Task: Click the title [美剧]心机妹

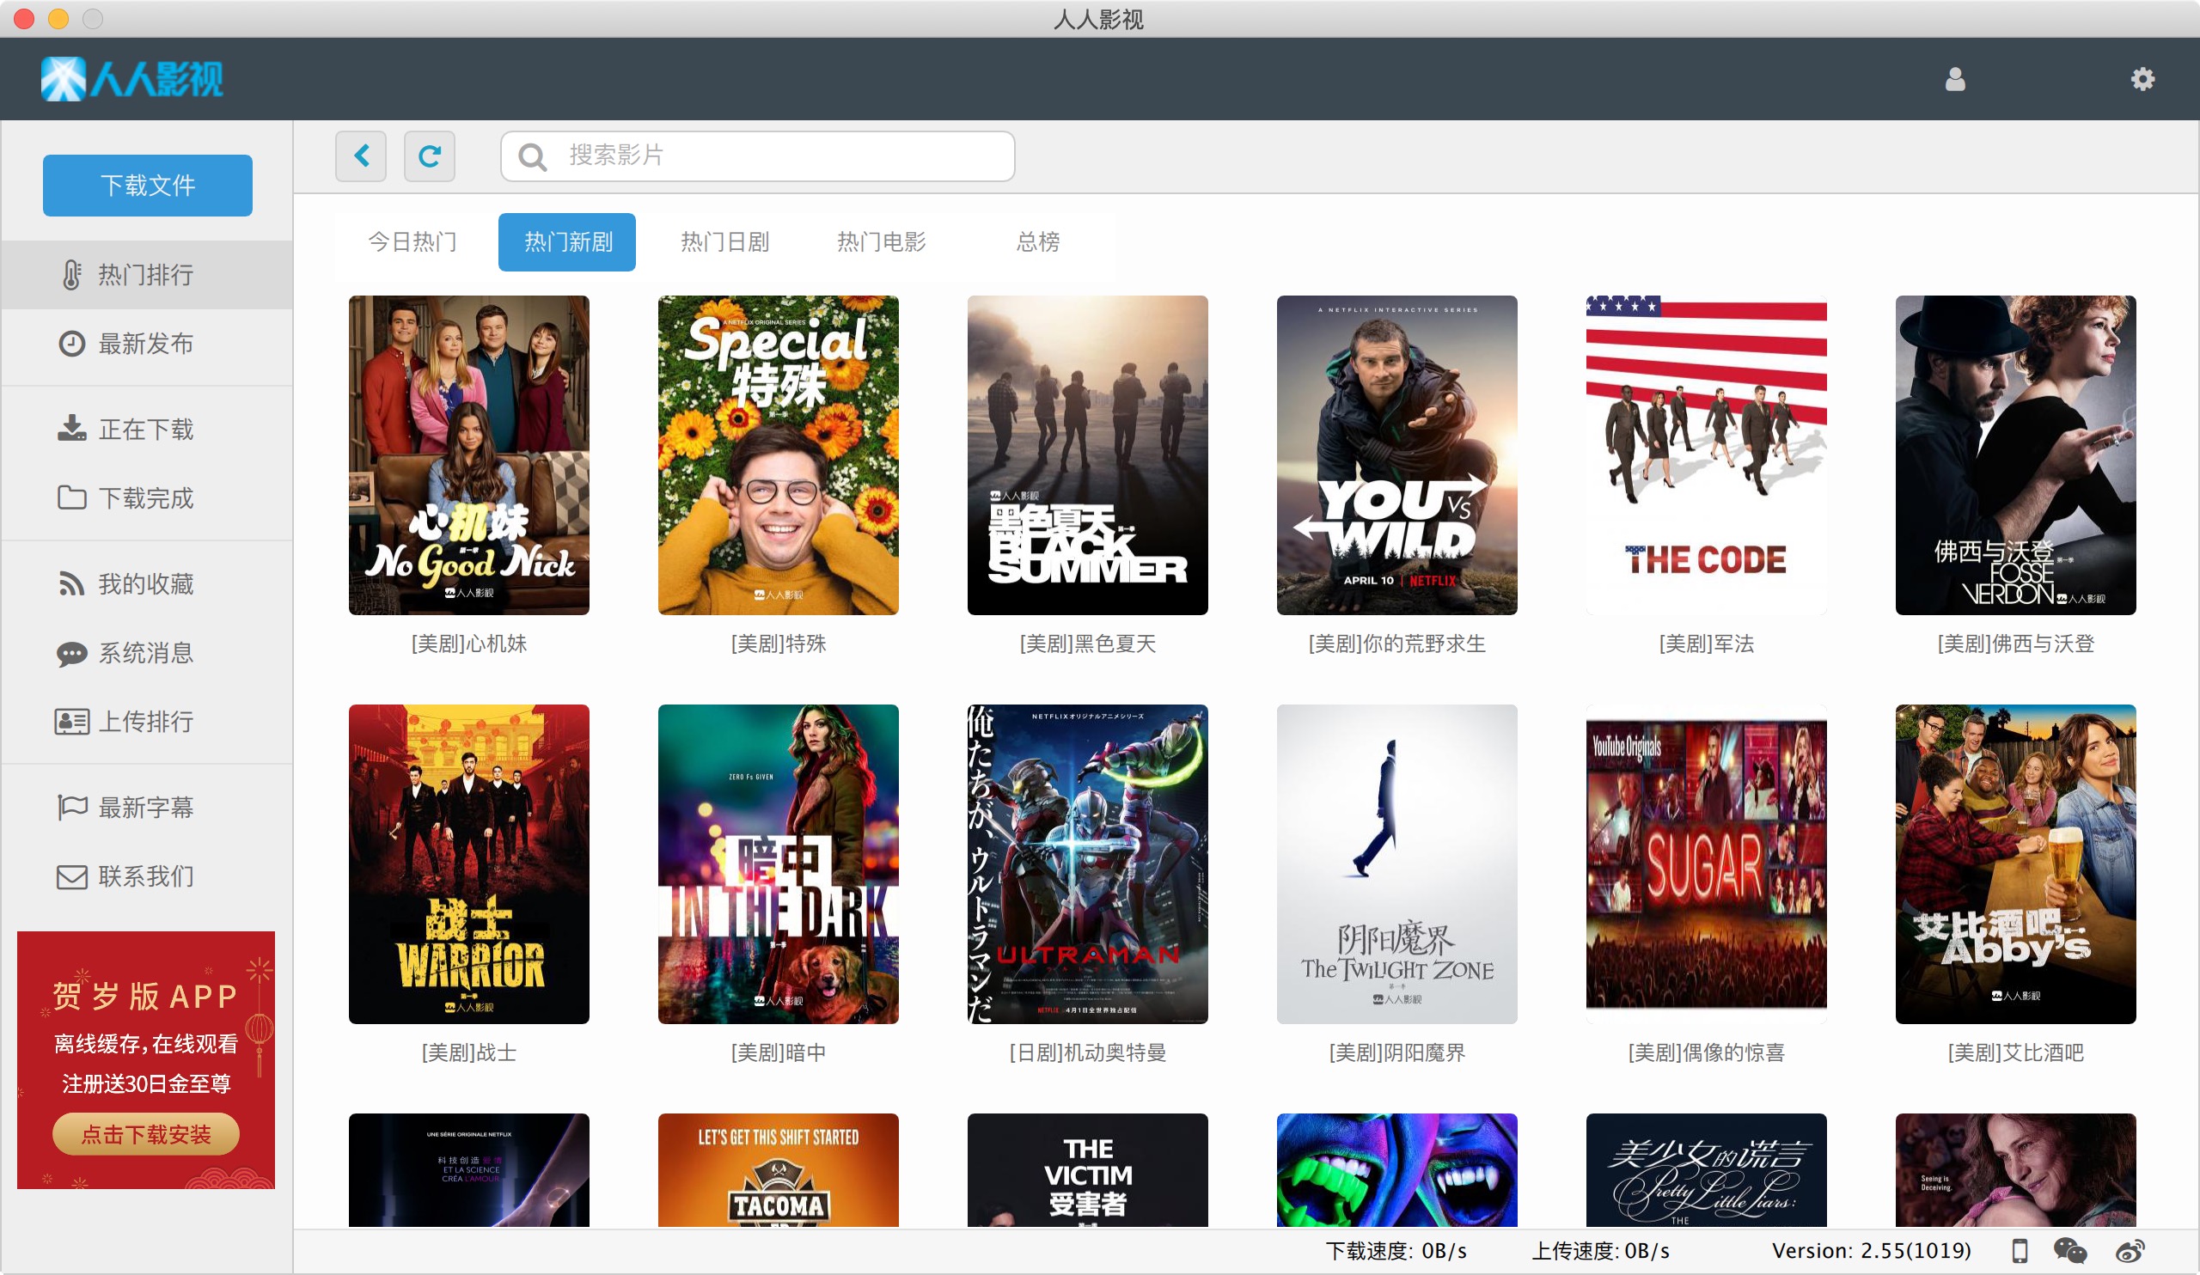Action: pyautogui.click(x=469, y=644)
